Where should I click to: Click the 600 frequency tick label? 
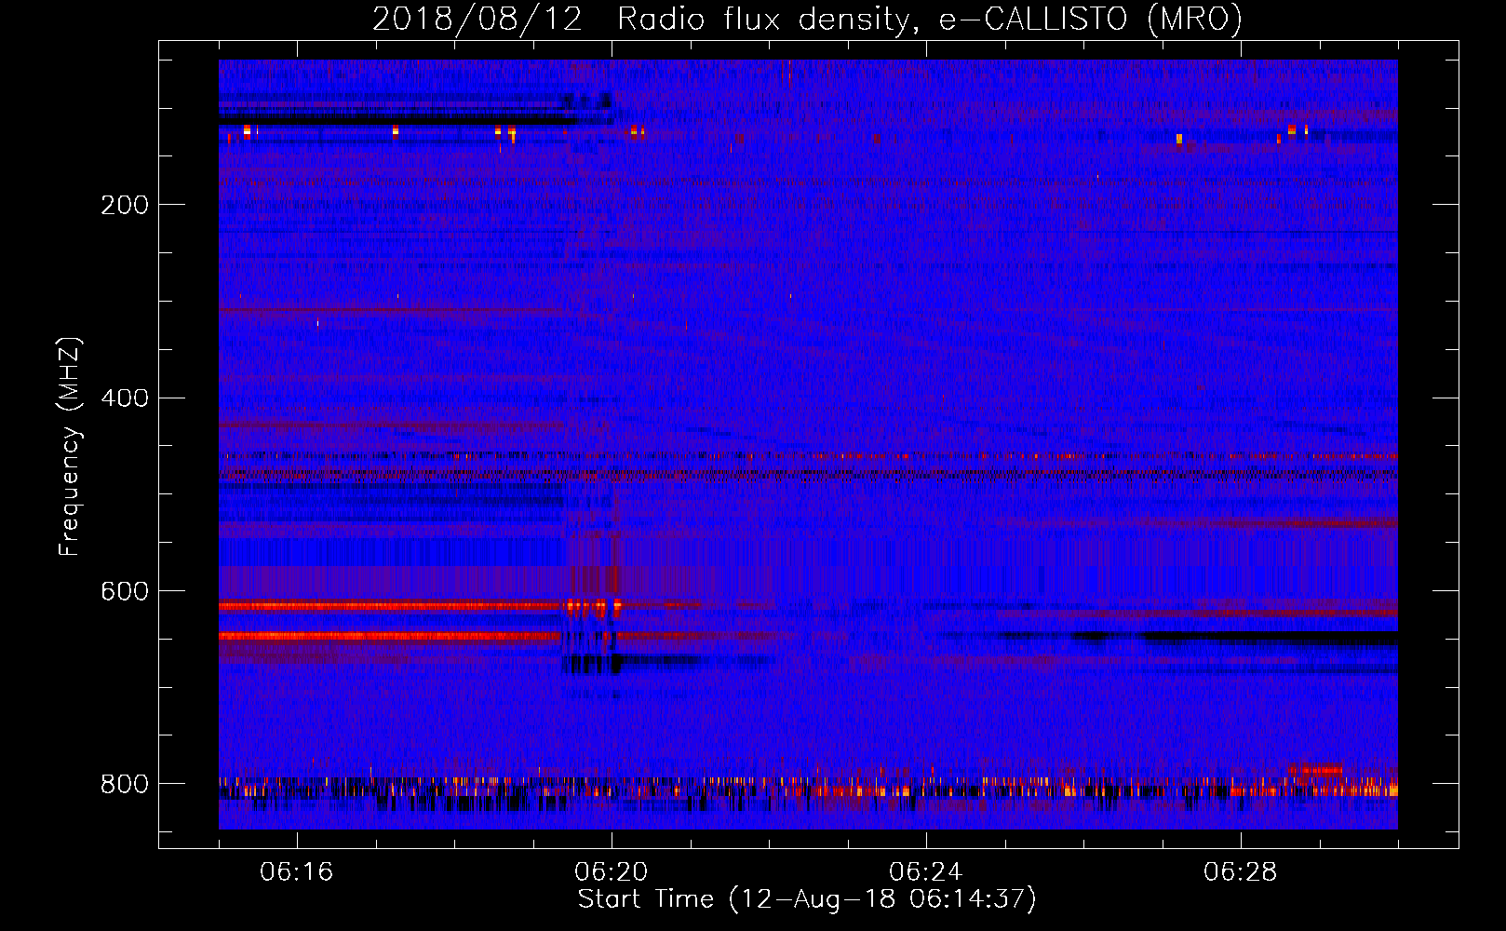(125, 592)
